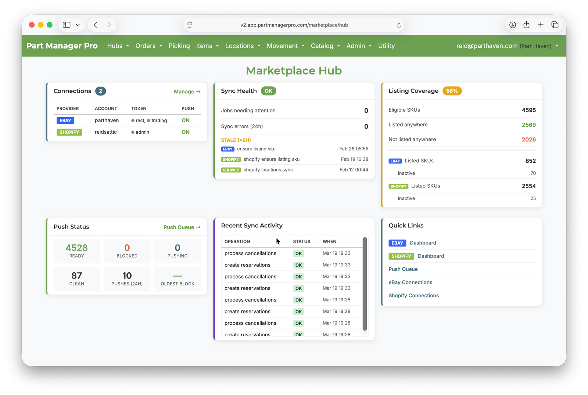Click the EBAY badge next to Listed SKUs
588x395 pixels.
coord(395,161)
